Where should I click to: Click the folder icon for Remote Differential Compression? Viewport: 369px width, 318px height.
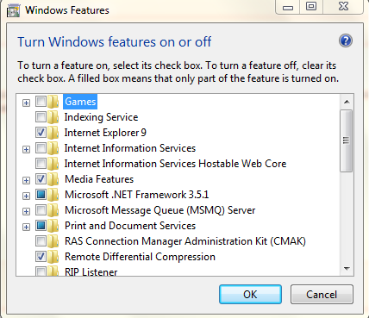click(x=53, y=257)
